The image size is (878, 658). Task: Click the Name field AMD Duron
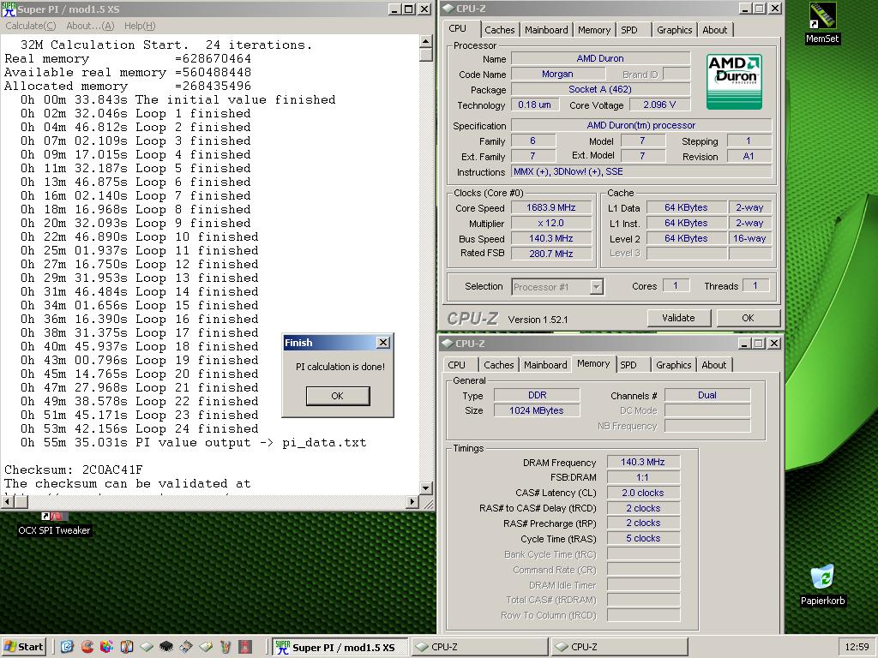[x=600, y=58]
